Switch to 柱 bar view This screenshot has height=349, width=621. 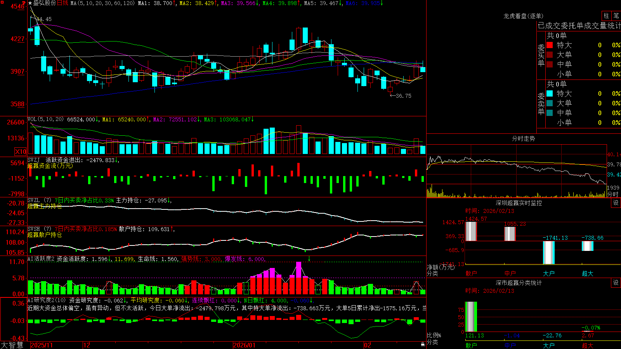click(606, 16)
